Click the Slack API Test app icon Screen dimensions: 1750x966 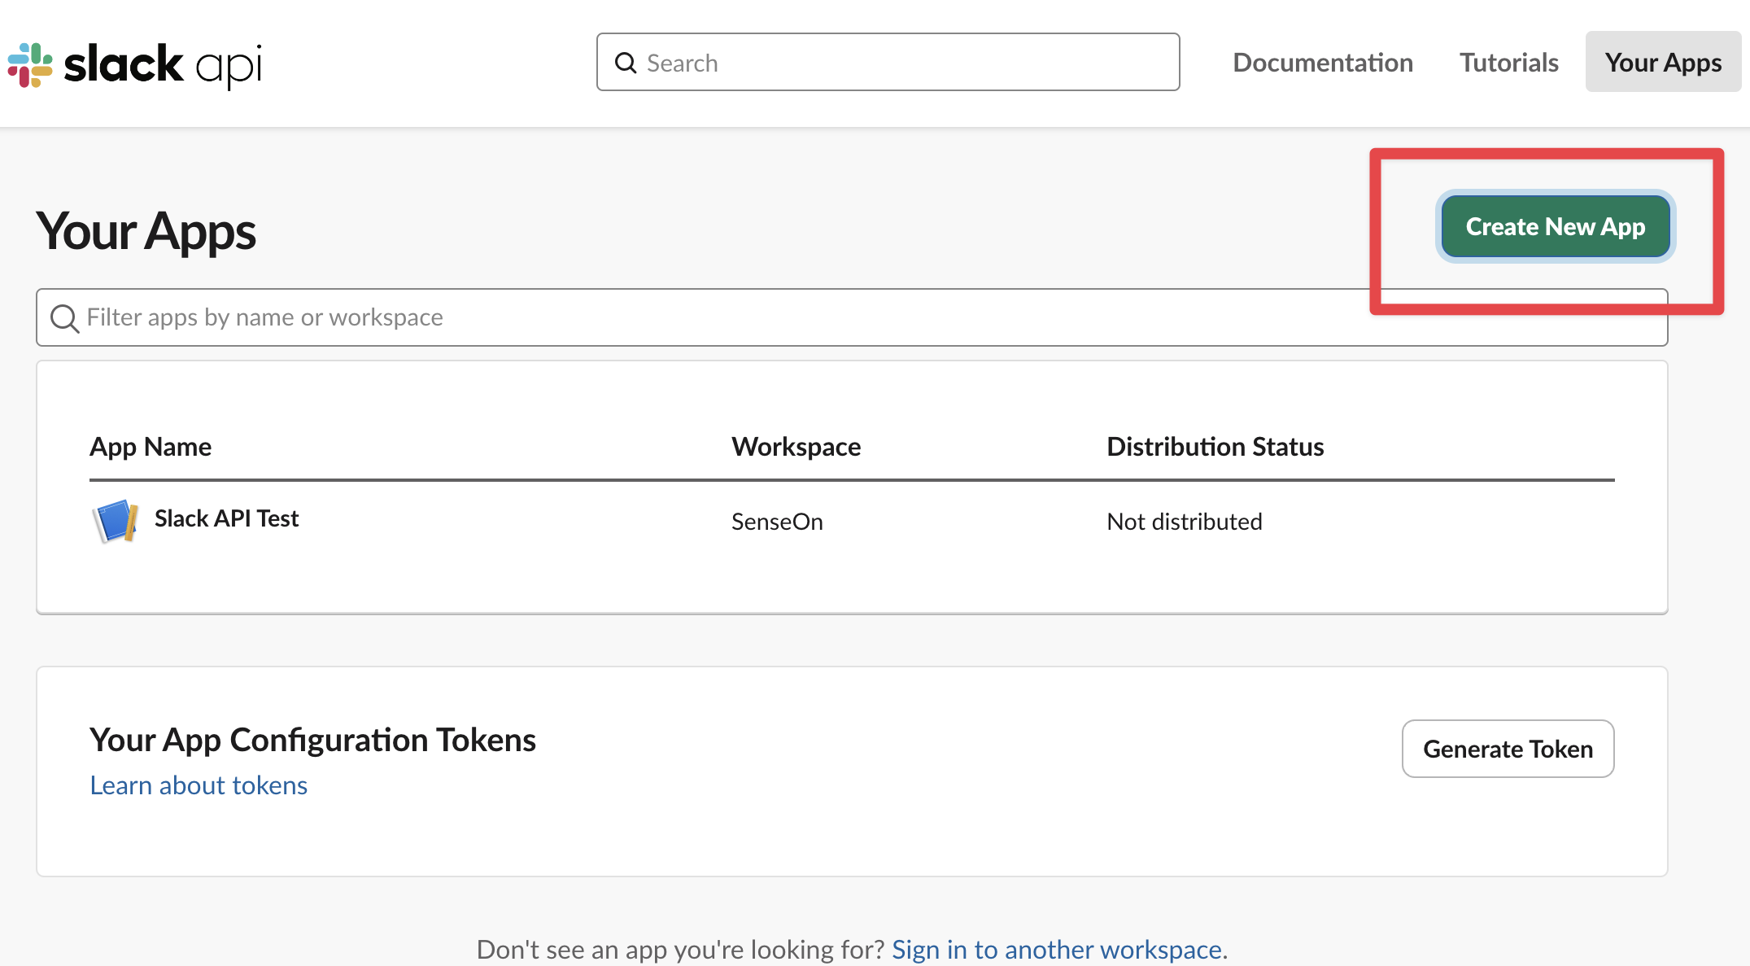[x=115, y=520]
